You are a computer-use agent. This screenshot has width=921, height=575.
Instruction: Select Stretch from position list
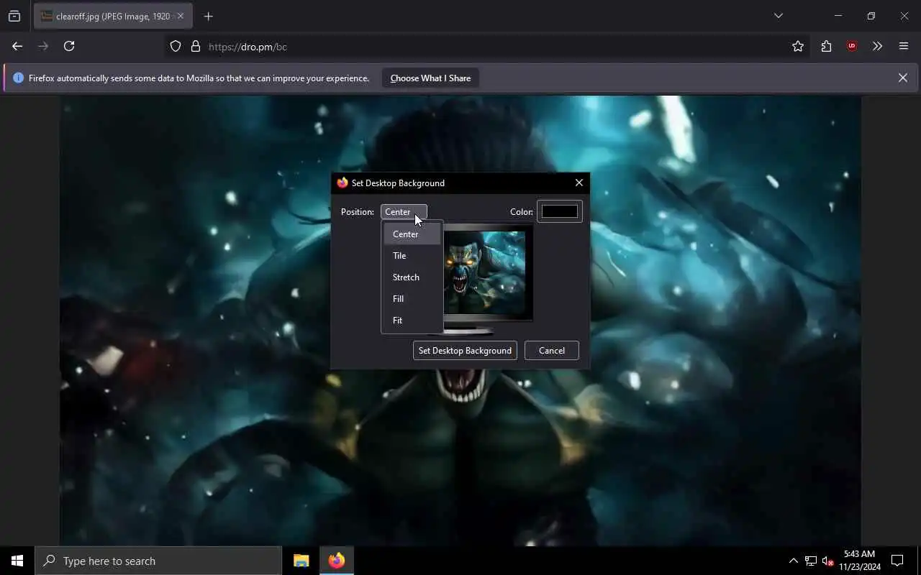(x=412, y=277)
